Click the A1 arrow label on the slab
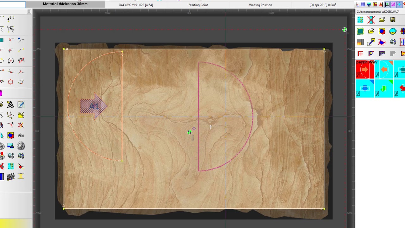The height and width of the screenshot is (228, 405). (x=94, y=106)
